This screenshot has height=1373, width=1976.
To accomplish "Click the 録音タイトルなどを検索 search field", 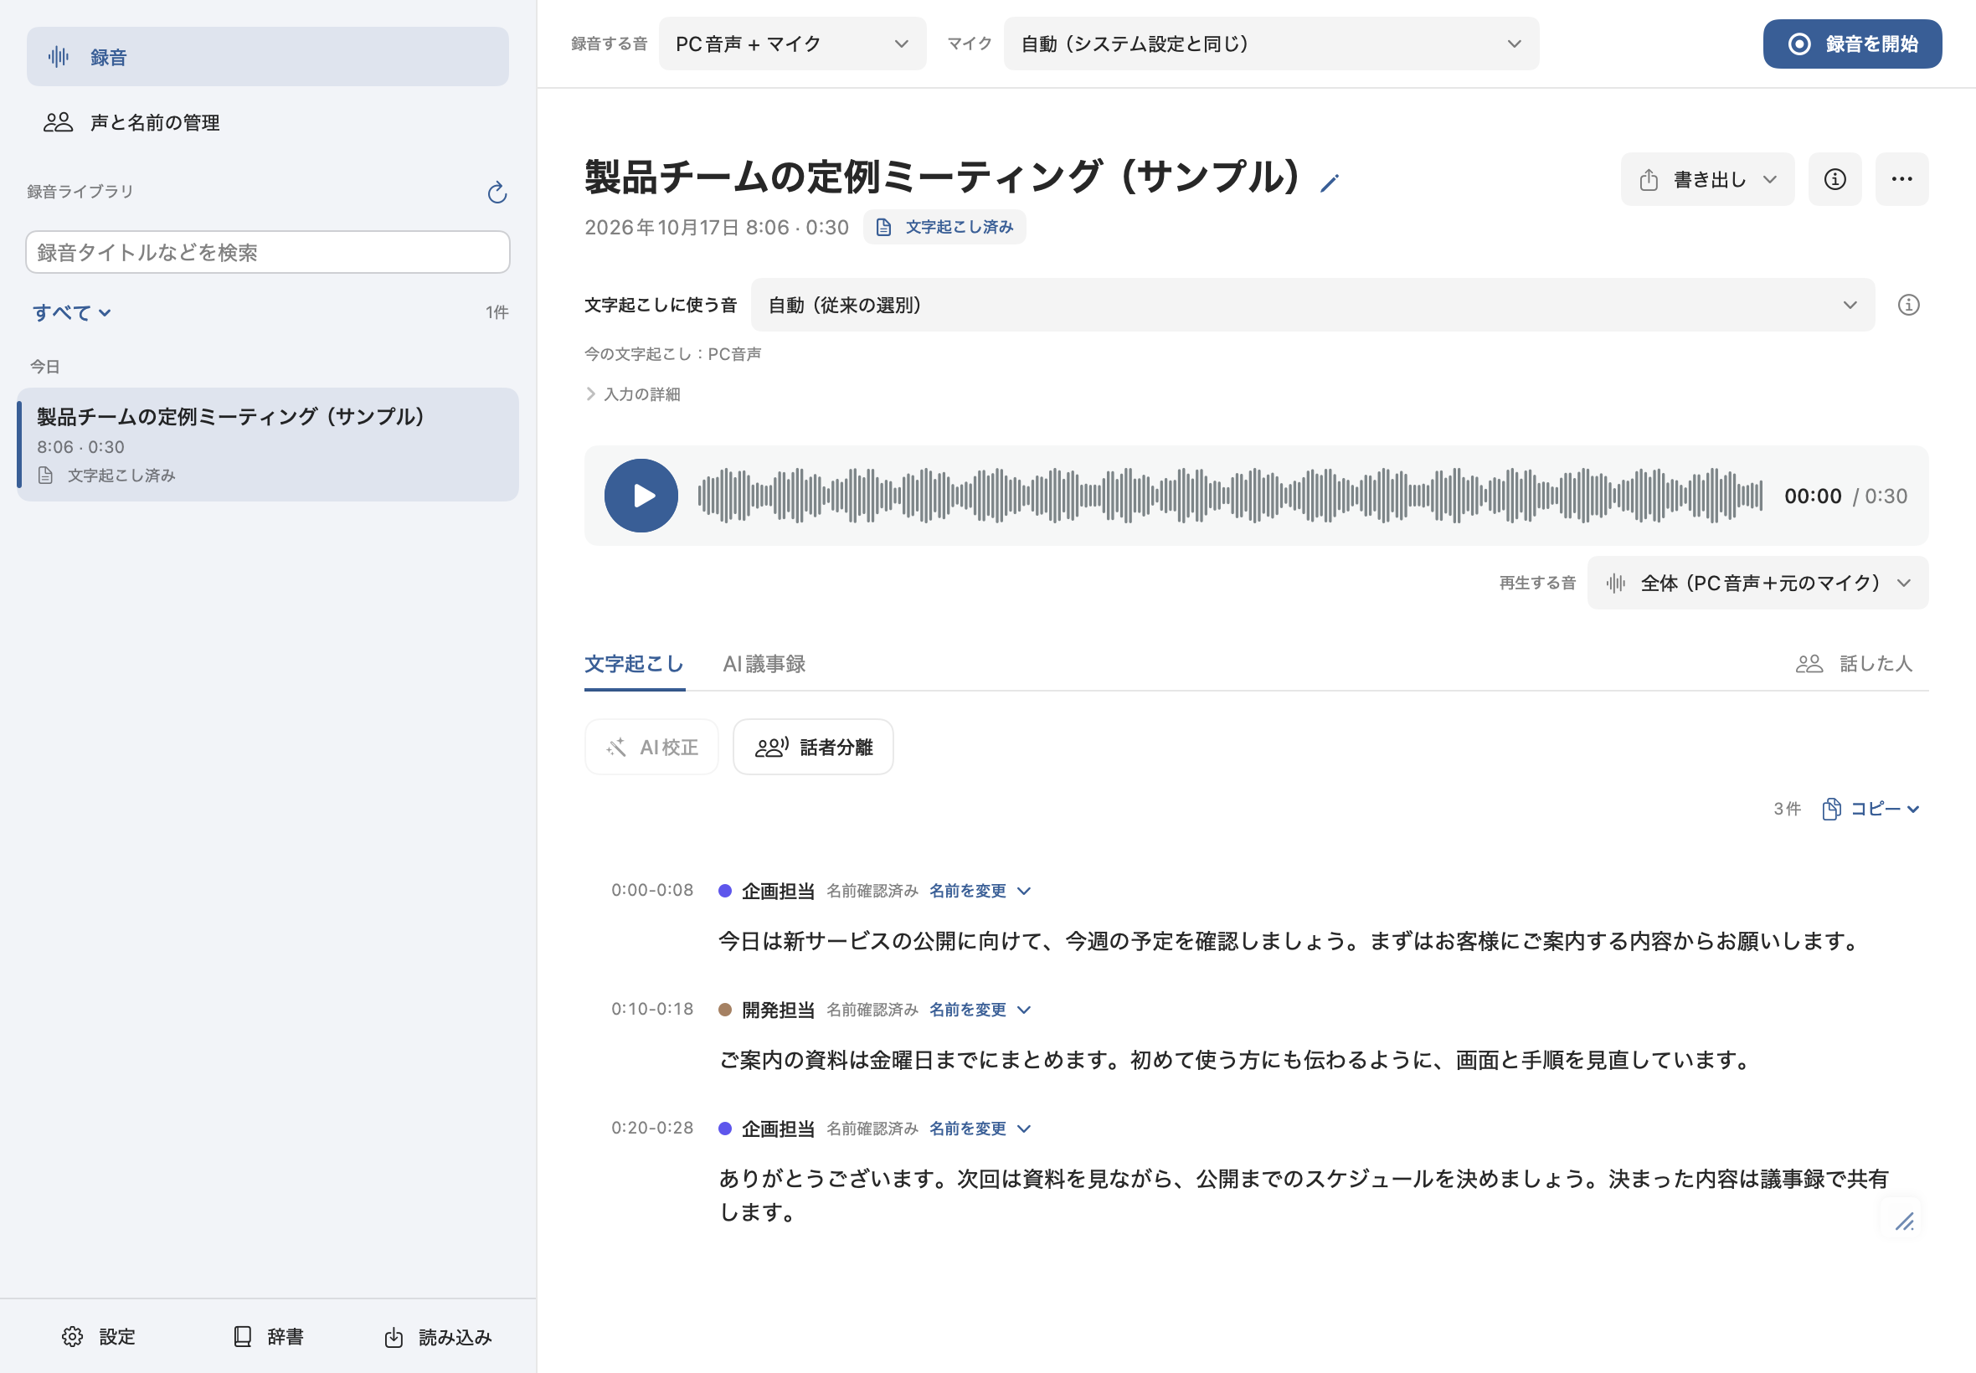I will (x=268, y=252).
